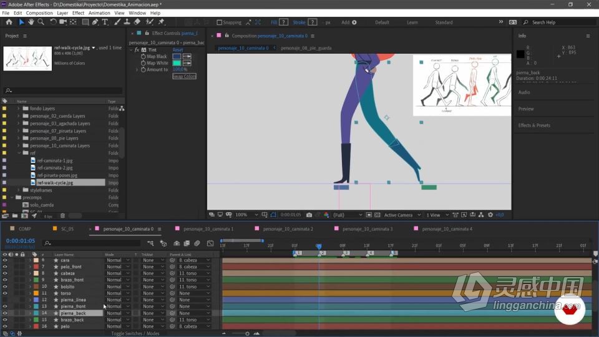Switch to personaje_08_pie_guarda viewer tab
This screenshot has height=337, width=599.
click(x=306, y=48)
